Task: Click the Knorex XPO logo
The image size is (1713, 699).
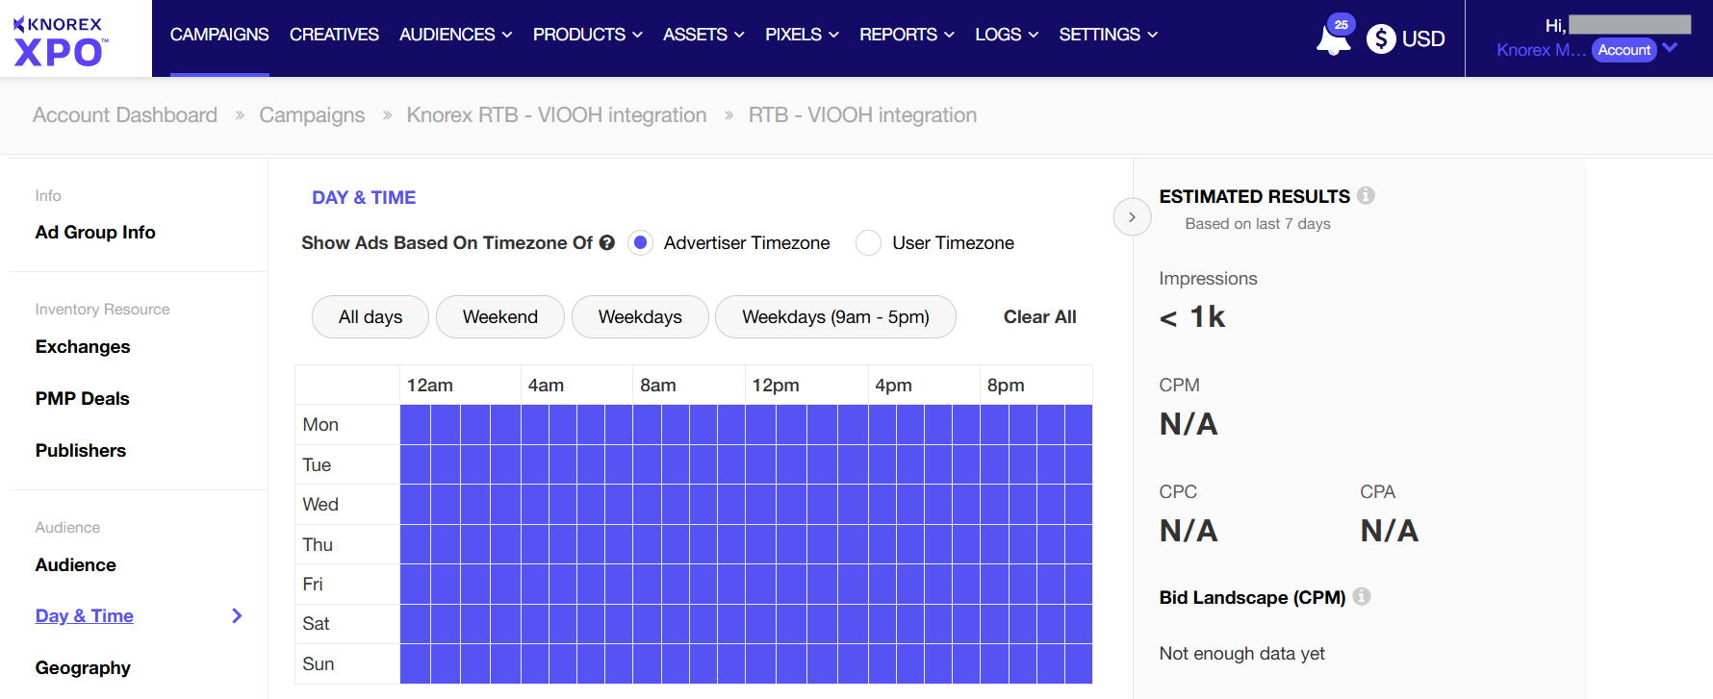Action: [x=62, y=41]
